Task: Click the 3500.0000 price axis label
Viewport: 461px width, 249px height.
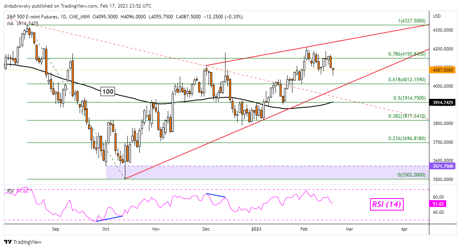Action: point(443,179)
